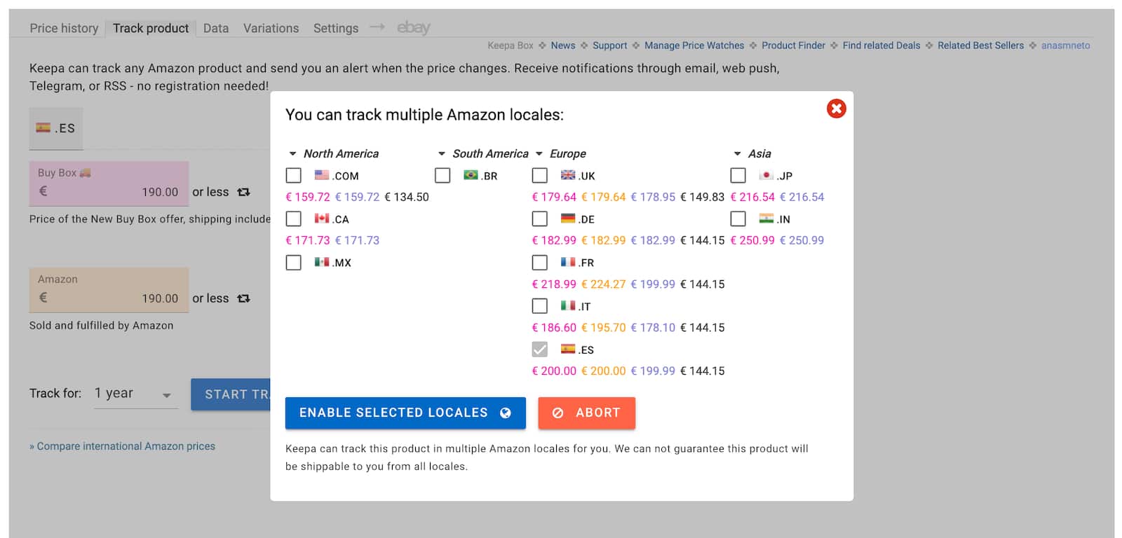Close the locales dialog with red X

pyautogui.click(x=836, y=109)
